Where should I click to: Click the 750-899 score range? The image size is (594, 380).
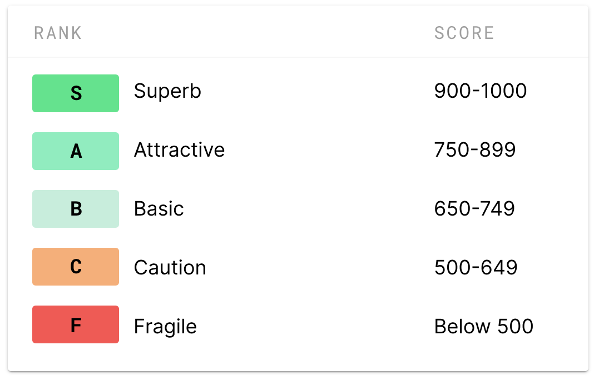(x=475, y=149)
